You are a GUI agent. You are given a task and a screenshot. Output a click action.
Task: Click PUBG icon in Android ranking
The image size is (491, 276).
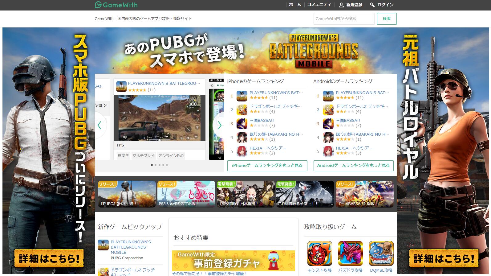coord(328,96)
